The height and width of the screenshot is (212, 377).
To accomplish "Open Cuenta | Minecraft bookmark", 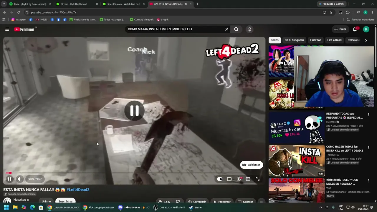I will 141,20.
